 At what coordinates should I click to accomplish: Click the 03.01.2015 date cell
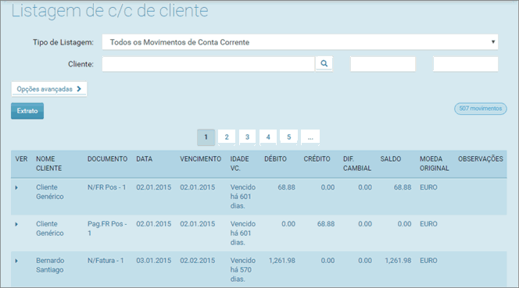tap(153, 261)
